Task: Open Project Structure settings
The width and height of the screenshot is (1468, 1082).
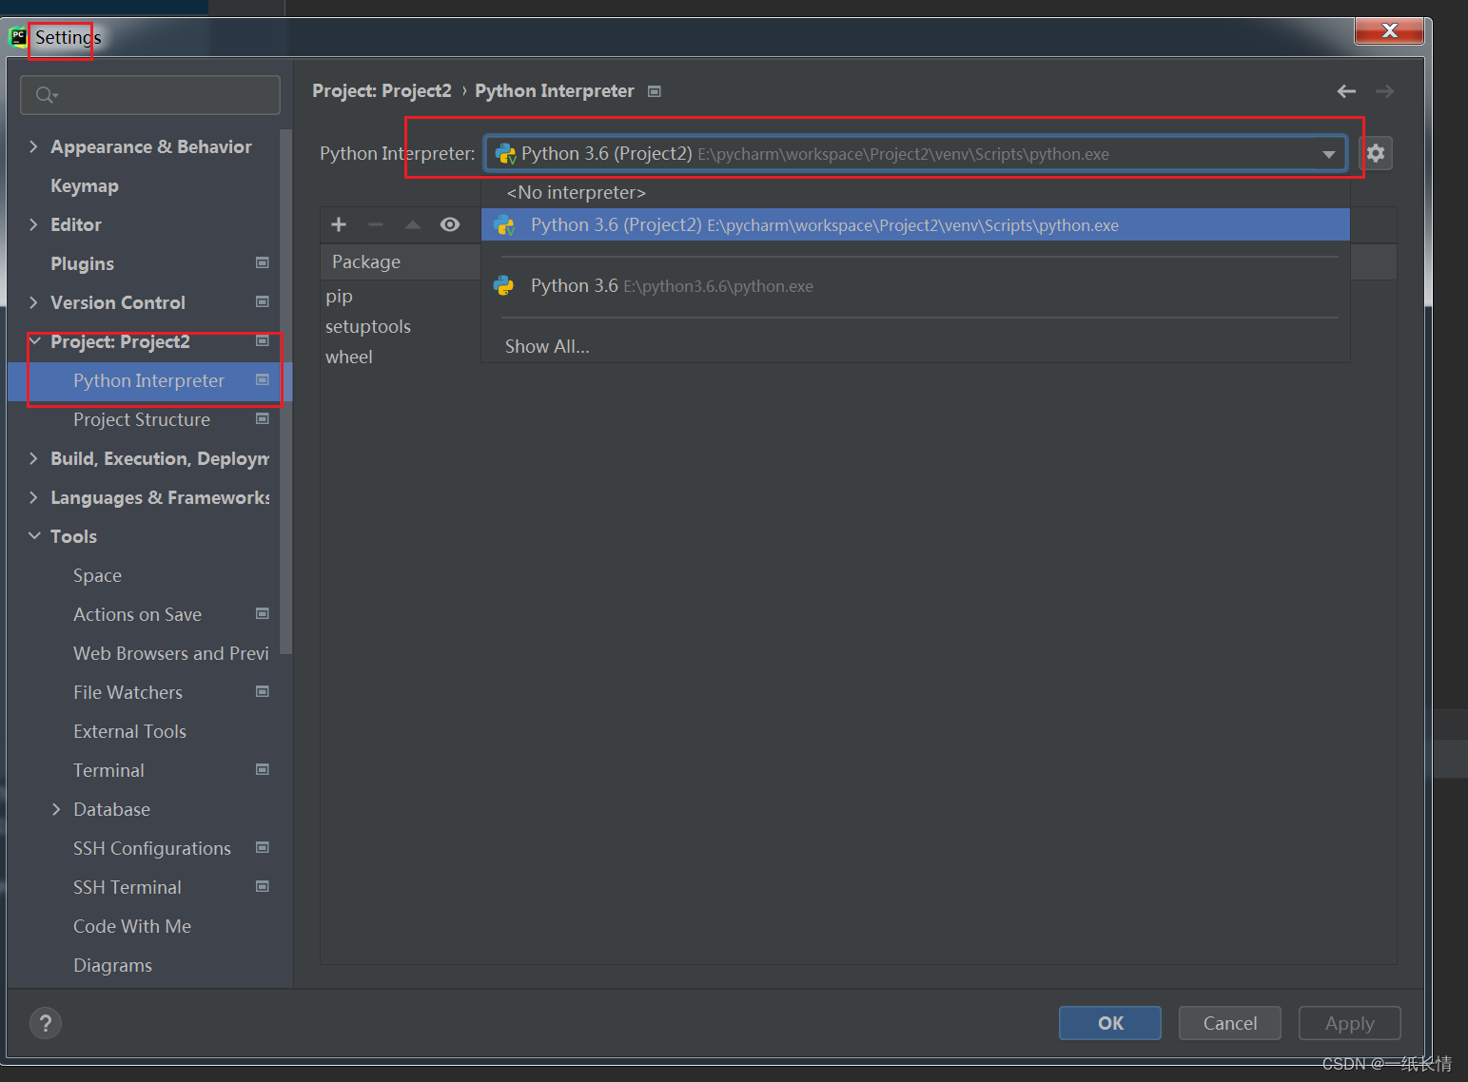Action: 142,419
